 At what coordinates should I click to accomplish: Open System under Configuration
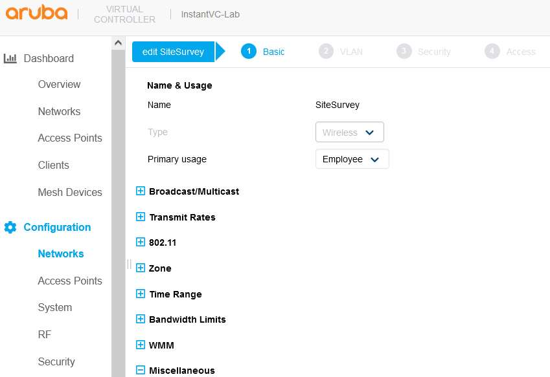click(x=54, y=307)
